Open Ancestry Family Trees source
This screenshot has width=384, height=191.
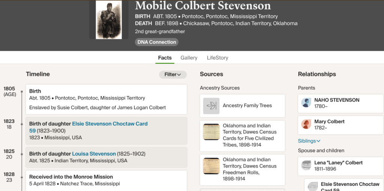[247, 106]
